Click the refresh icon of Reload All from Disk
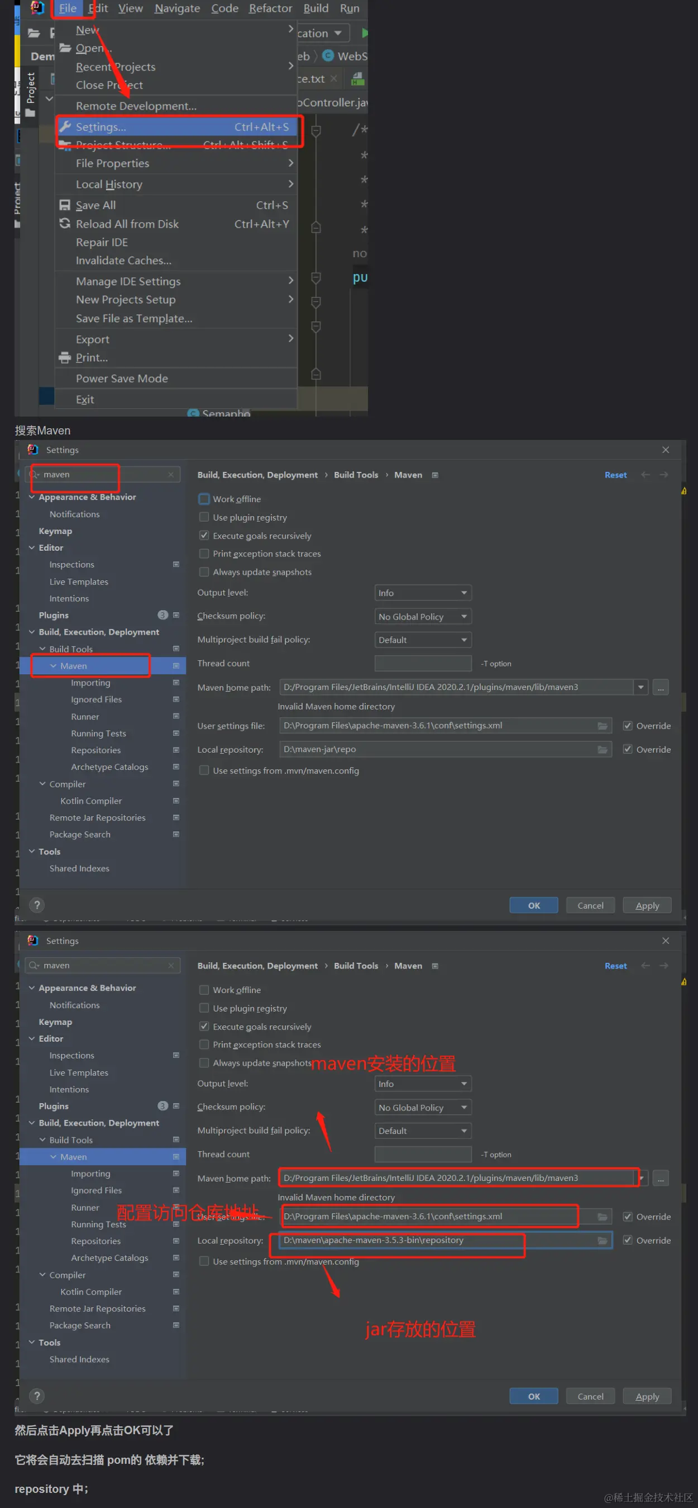This screenshot has height=1508, width=698. 65,224
